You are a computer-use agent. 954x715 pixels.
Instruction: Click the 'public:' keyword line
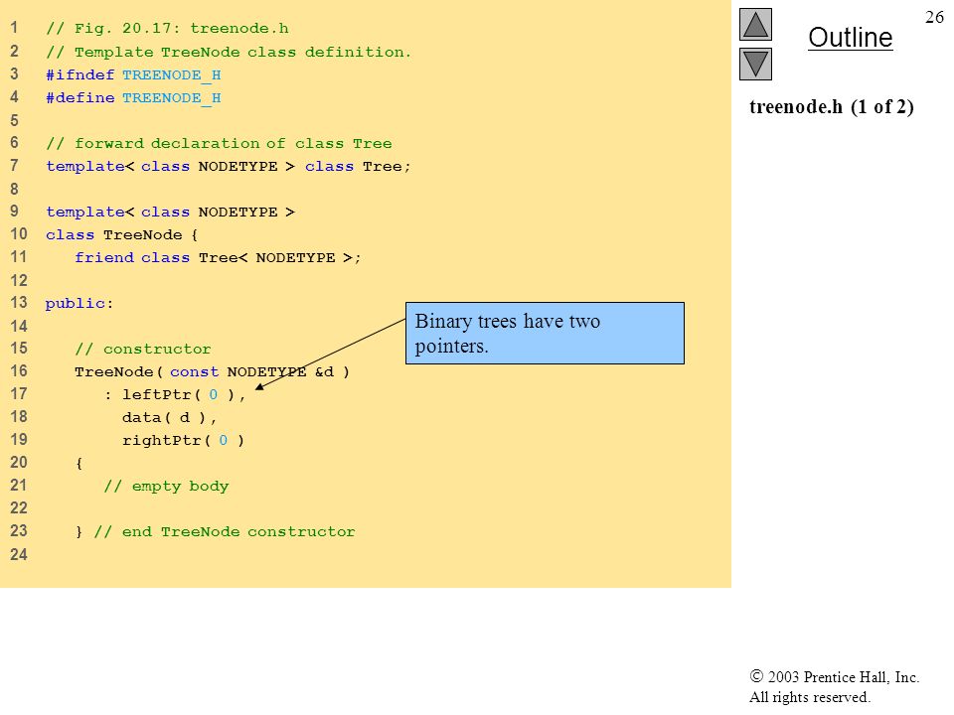coord(79,304)
